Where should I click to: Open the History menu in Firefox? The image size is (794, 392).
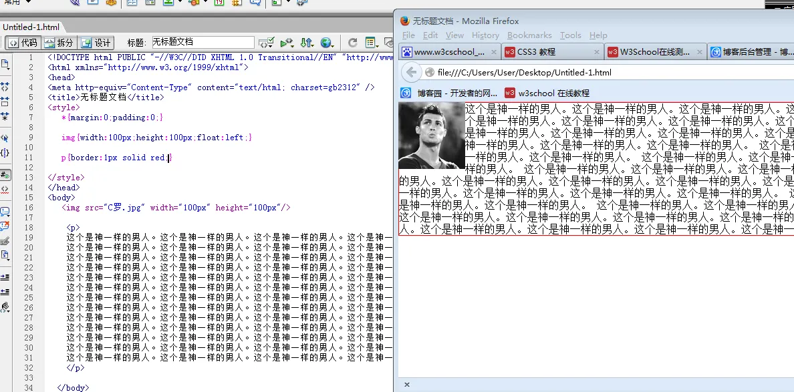(x=485, y=35)
